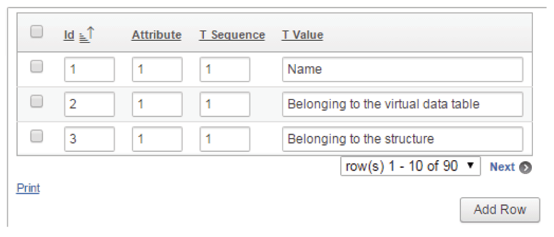Sort by the T Sequence column header
This screenshot has height=237, width=554.
pyautogui.click(x=232, y=35)
